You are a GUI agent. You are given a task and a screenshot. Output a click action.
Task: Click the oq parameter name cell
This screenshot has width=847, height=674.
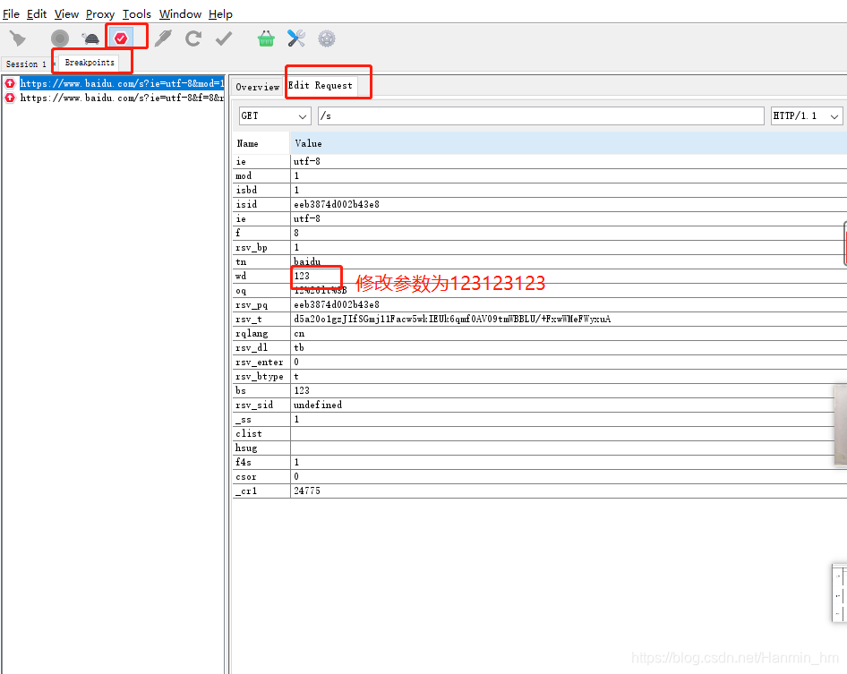[261, 291]
